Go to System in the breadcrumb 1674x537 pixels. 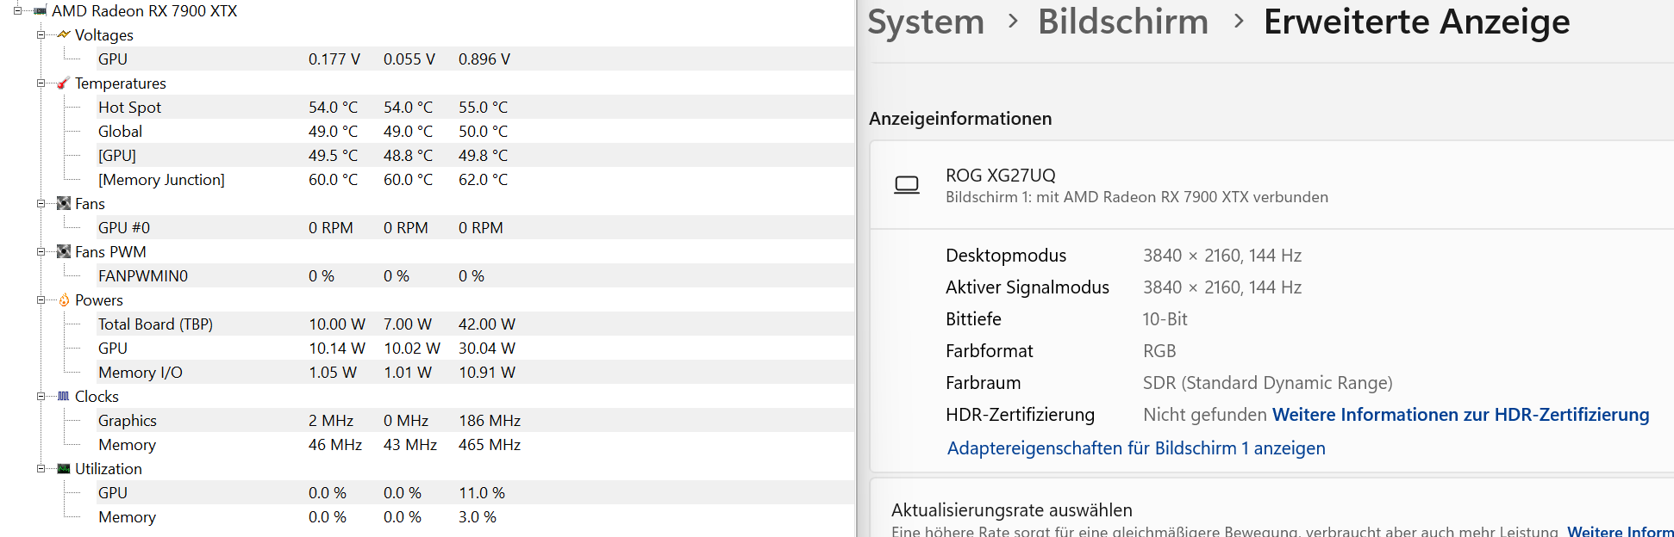[x=926, y=22]
